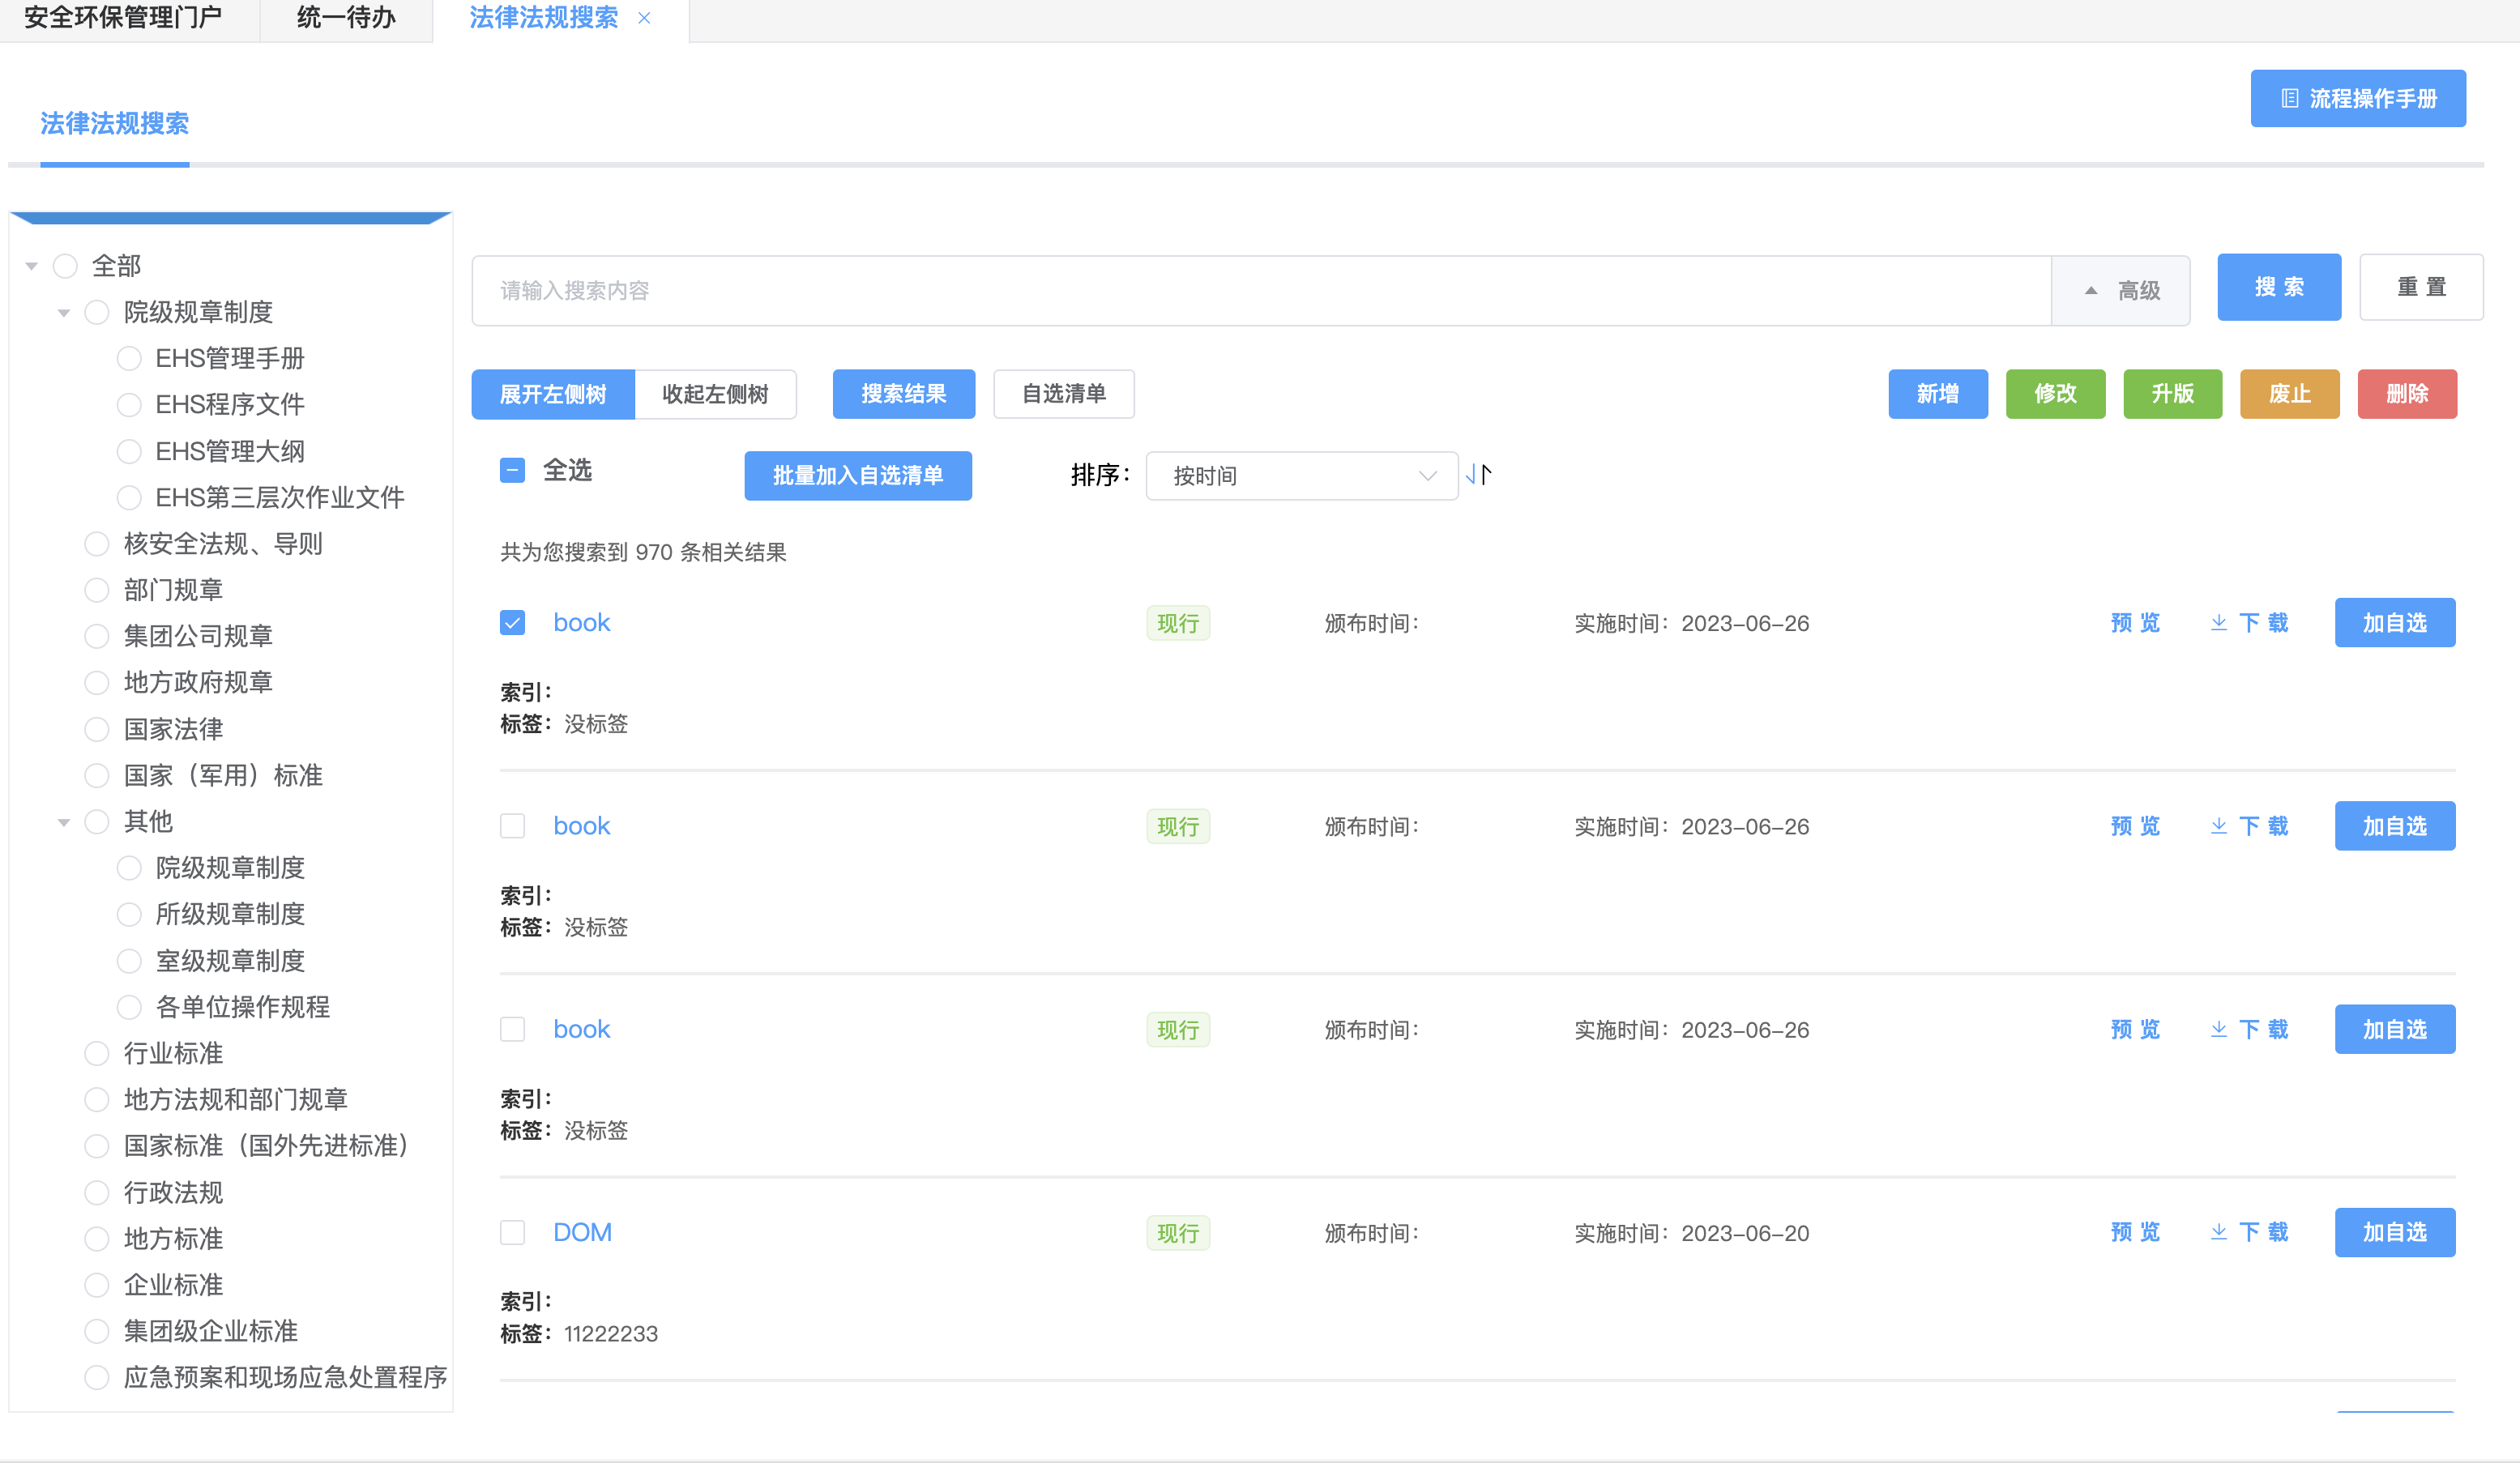The width and height of the screenshot is (2520, 1463).
Task: Select 行政法规 tree item
Action: tap(173, 1192)
